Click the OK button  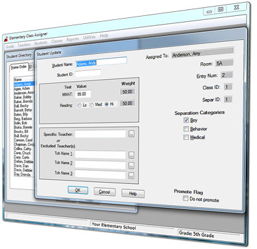tap(78, 190)
